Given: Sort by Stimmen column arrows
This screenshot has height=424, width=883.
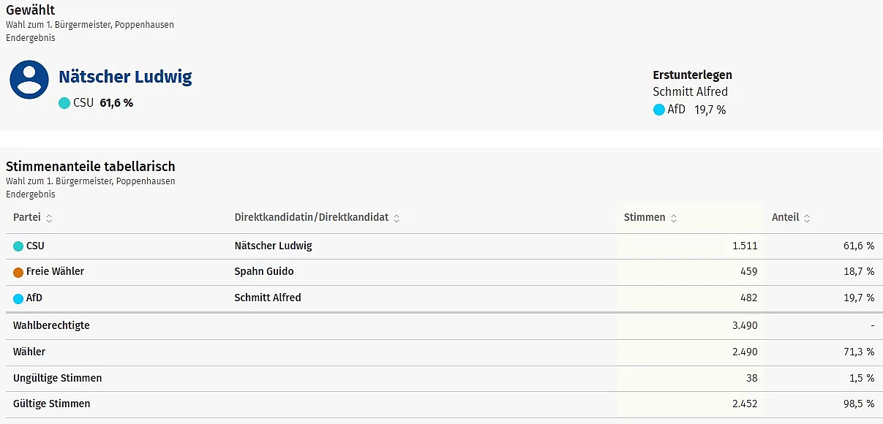Looking at the screenshot, I should point(674,218).
